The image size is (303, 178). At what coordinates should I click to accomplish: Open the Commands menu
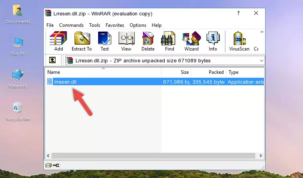pyautogui.click(x=71, y=25)
